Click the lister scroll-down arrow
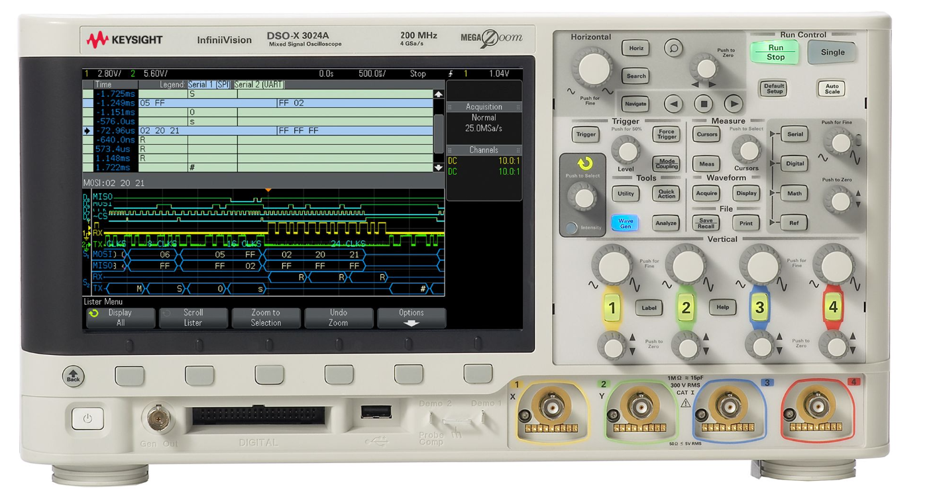933x502 pixels. 438,168
